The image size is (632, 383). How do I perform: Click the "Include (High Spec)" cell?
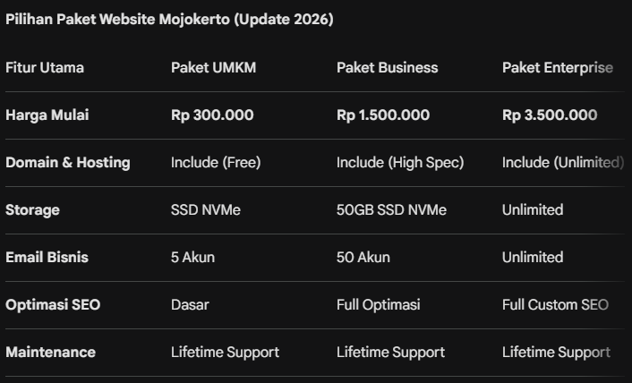click(400, 163)
